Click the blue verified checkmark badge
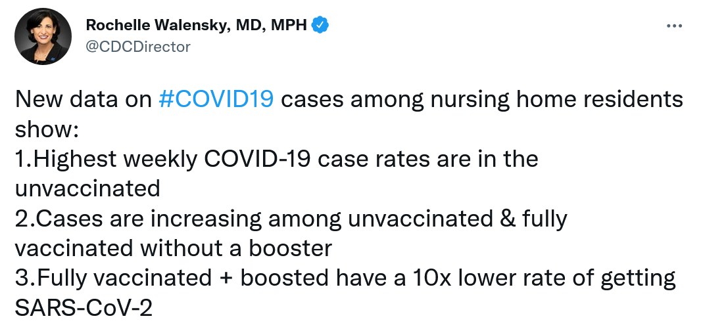The image size is (703, 329). (x=320, y=26)
